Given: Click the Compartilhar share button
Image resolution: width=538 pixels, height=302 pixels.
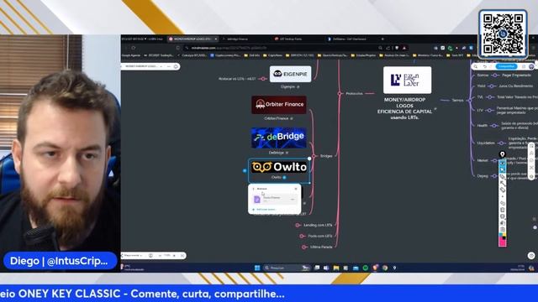Looking at the screenshot, I should pyautogui.click(x=506, y=66).
